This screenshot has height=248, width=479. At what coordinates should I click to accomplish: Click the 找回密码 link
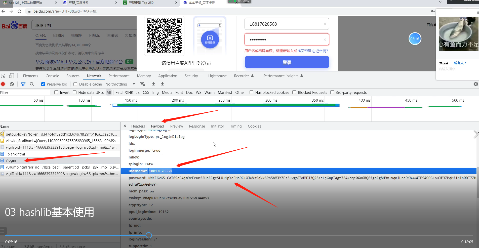click(304, 51)
